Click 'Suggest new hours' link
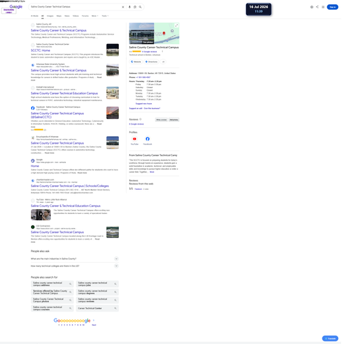343x344 pixels. (x=144, y=104)
